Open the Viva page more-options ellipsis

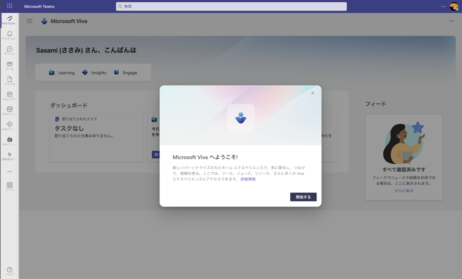(451, 21)
